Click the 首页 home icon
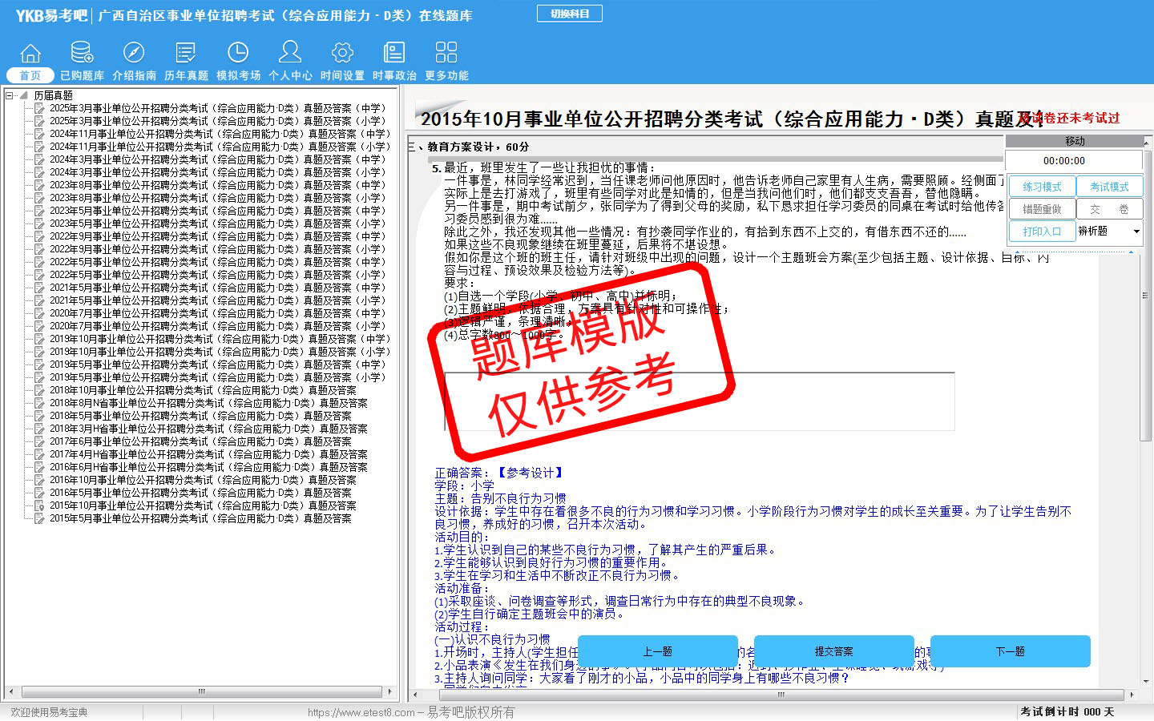Screen dimensions: 1154x721 point(30,54)
